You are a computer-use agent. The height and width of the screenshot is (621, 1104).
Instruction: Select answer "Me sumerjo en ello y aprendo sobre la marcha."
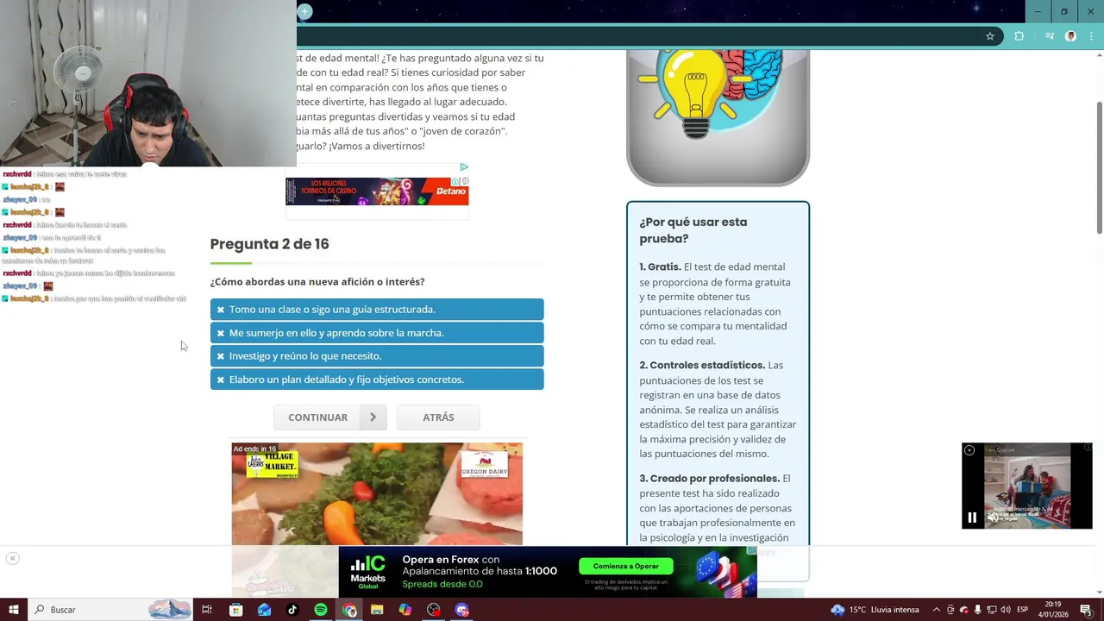(377, 333)
